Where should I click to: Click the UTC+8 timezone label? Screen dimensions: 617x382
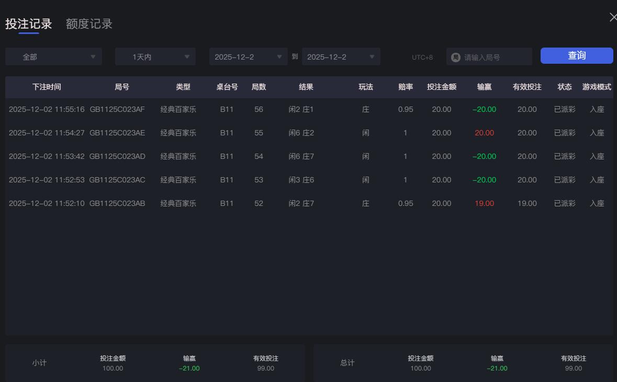tap(422, 57)
